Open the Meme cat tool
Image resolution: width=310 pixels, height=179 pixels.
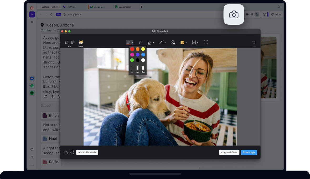coord(81,42)
